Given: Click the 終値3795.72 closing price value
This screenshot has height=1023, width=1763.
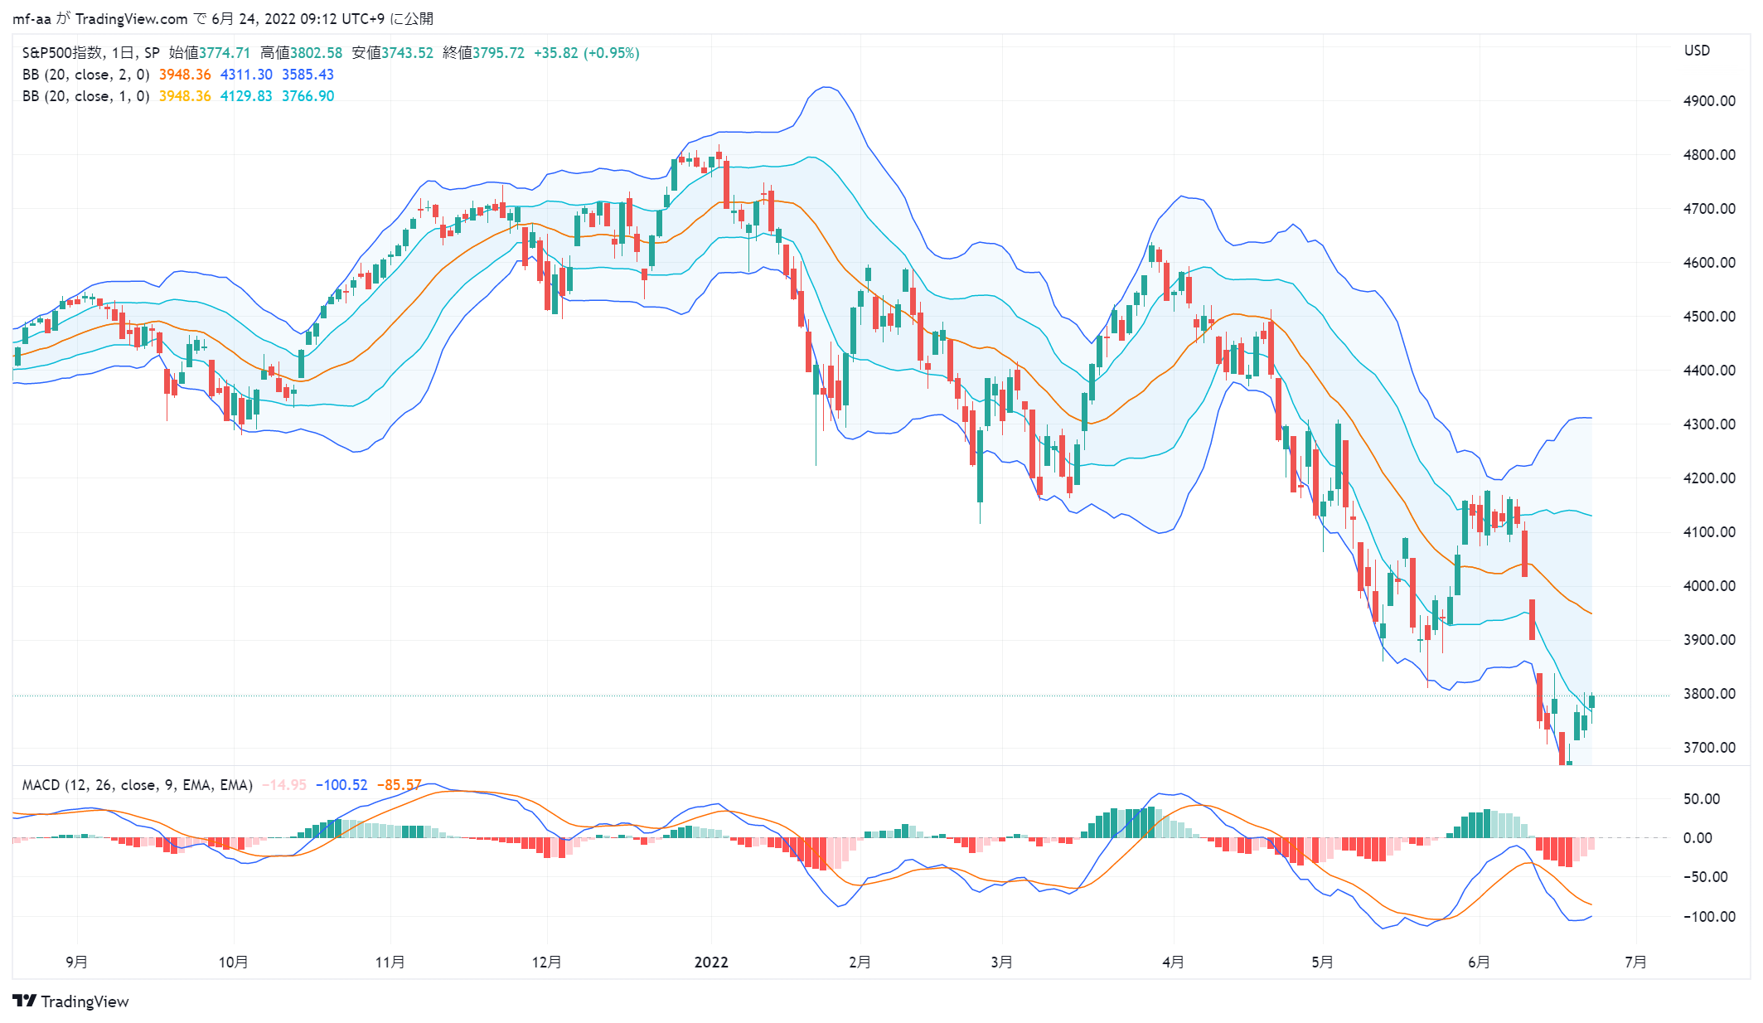Looking at the screenshot, I should (x=483, y=53).
